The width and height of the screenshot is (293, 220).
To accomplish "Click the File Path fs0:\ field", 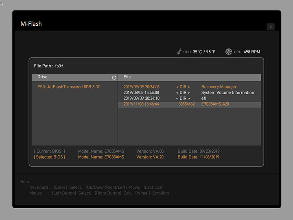I will pos(49,66).
